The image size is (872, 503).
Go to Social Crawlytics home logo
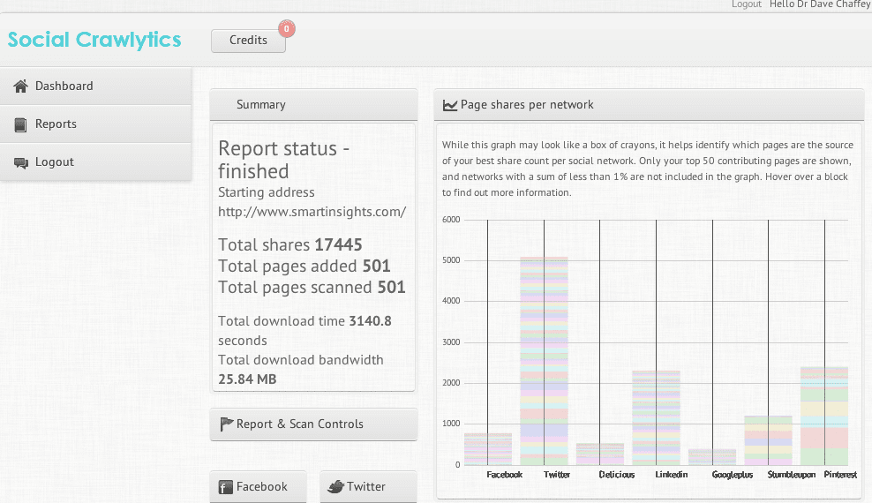click(x=94, y=40)
